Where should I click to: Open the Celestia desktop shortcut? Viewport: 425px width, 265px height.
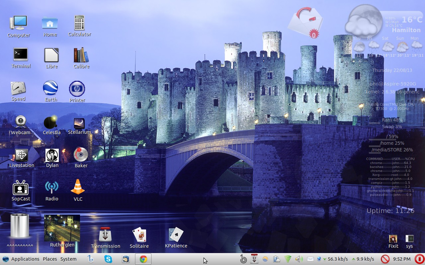51,123
